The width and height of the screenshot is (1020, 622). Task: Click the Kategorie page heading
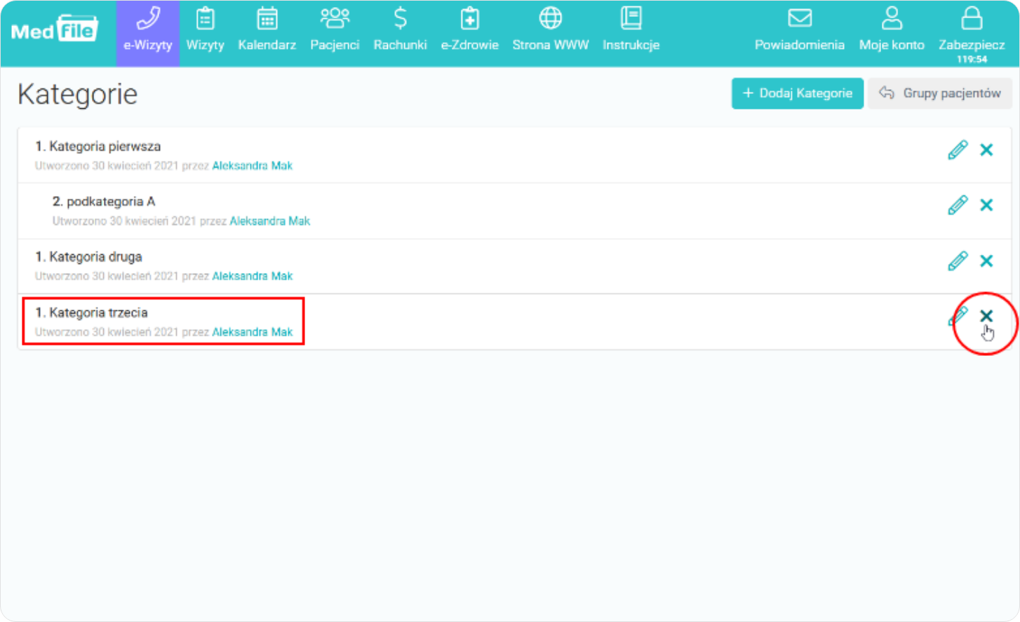coord(78,94)
